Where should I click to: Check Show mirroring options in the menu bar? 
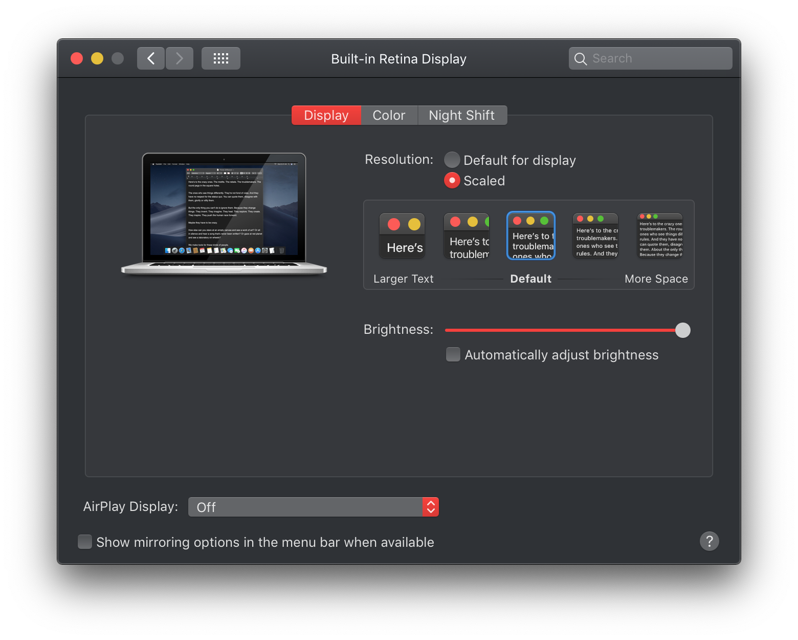coord(84,542)
